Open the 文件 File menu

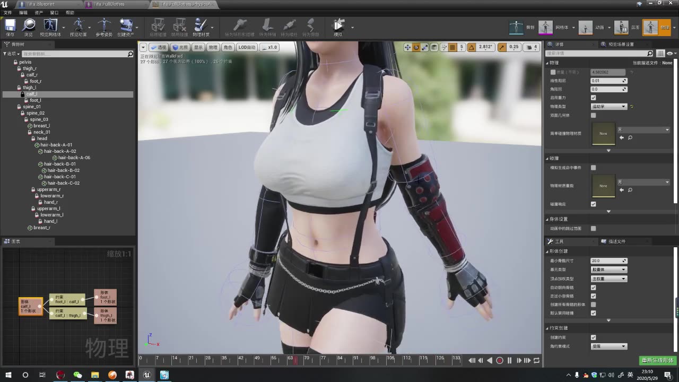pyautogui.click(x=7, y=12)
